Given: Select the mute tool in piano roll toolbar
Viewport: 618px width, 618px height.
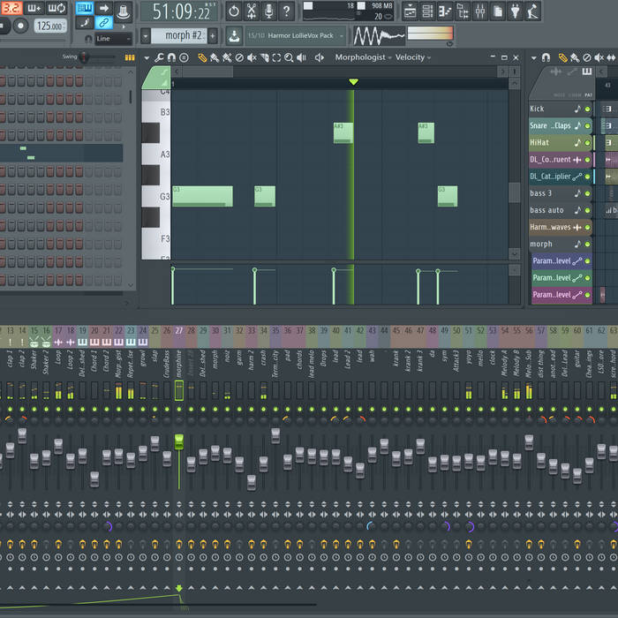Looking at the screenshot, I should point(252,57).
